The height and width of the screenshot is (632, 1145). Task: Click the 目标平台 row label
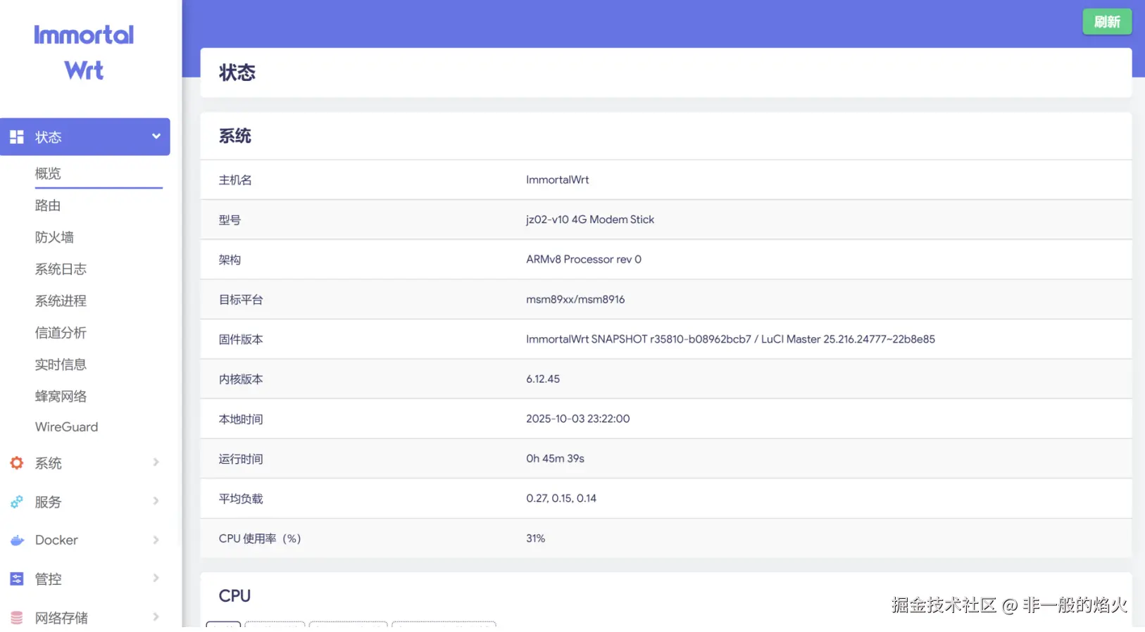click(x=241, y=300)
